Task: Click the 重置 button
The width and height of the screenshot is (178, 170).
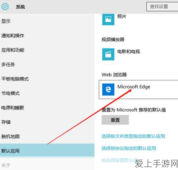Action: tap(115, 120)
